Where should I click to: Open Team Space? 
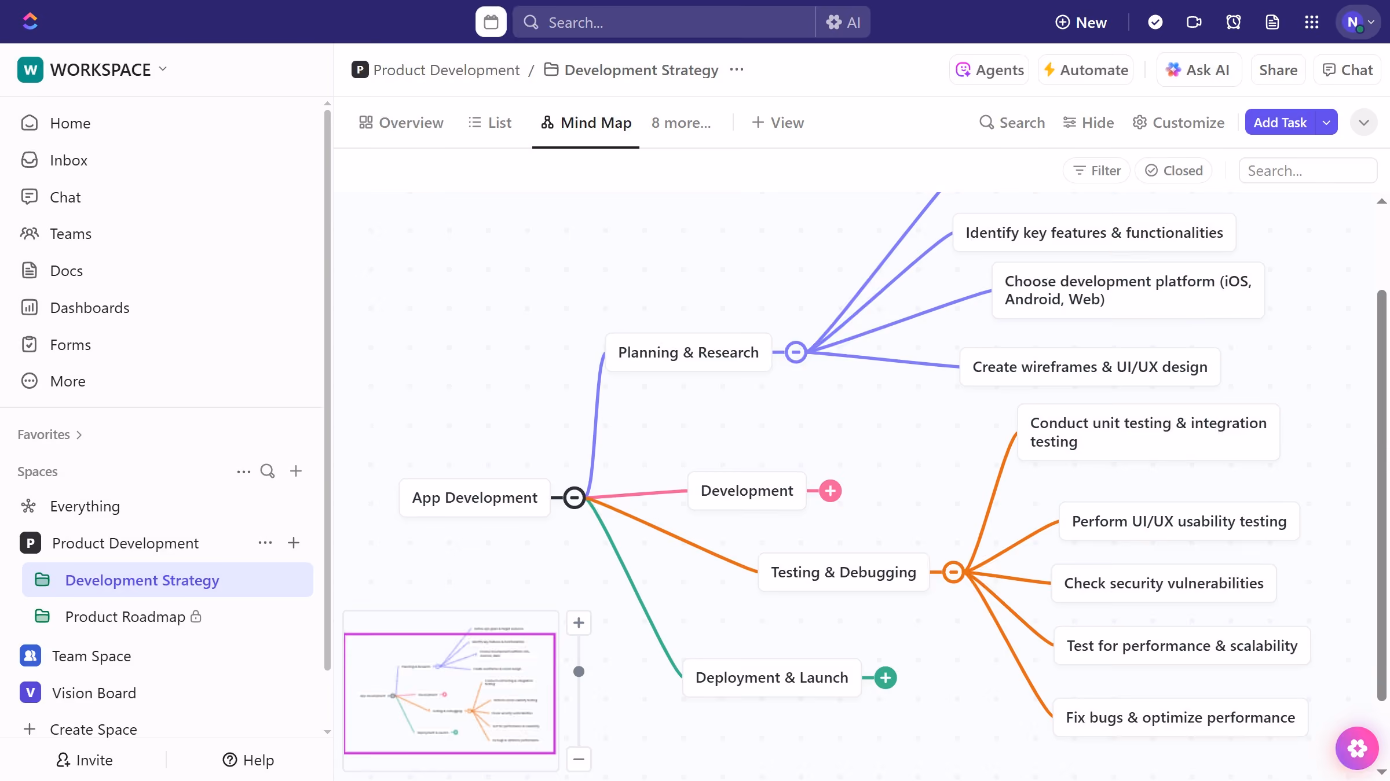click(x=92, y=656)
